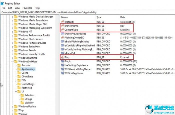This screenshot has width=175, height=115.
Task: Open the Favorites menu
Action: (x=27, y=8)
